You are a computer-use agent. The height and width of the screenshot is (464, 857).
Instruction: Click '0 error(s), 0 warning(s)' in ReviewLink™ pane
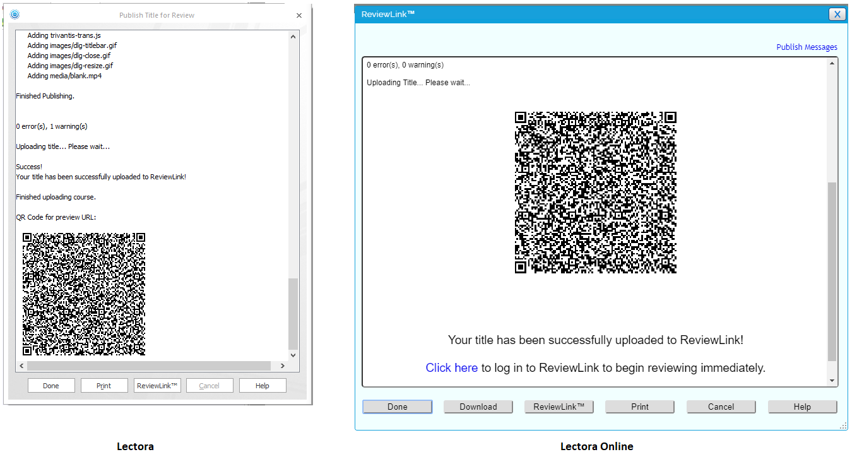405,65
